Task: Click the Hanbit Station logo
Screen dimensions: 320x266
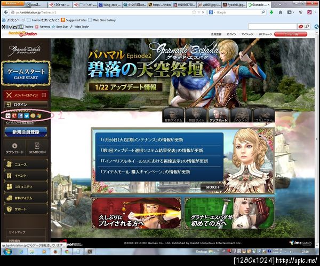Action: tap(22, 34)
